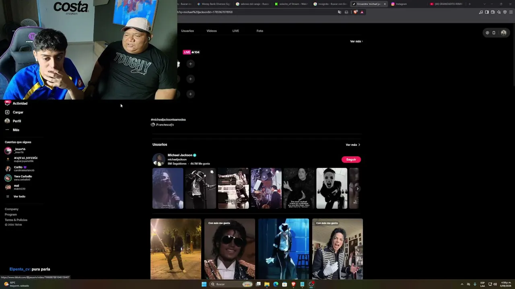Open the Windows Start menu
This screenshot has width=515, height=289.
click(204, 284)
